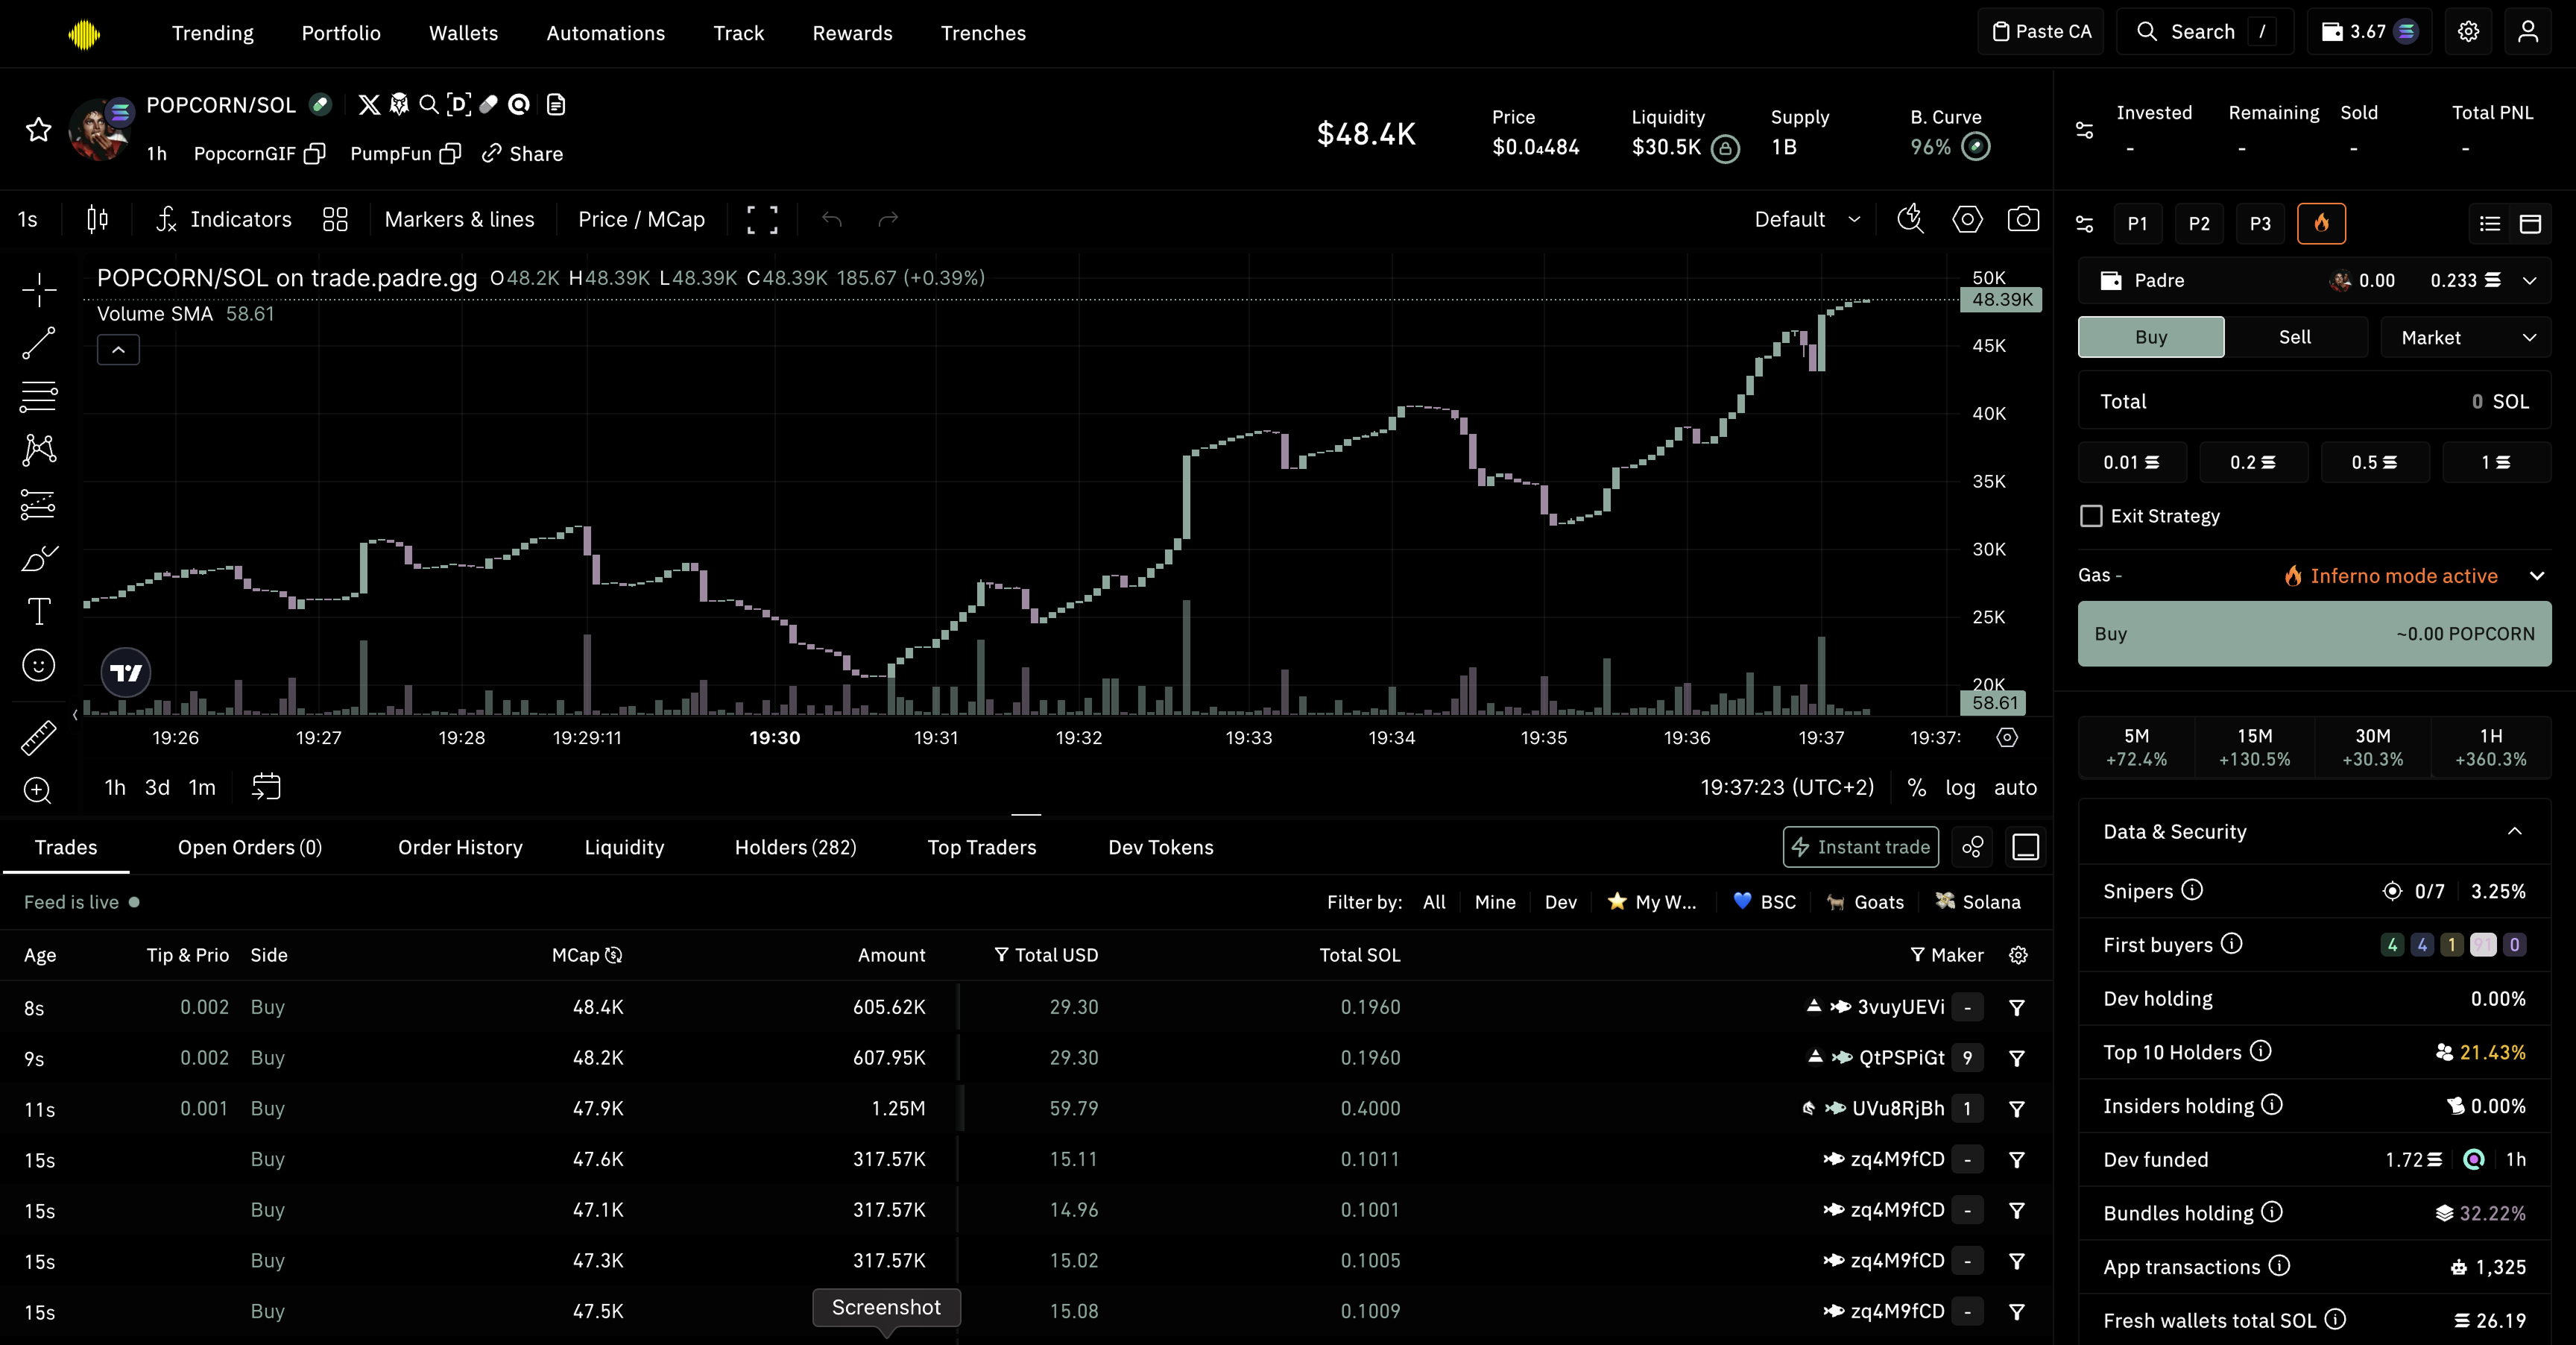
Task: Select the 0.5 SOL quick amount
Action: [2374, 462]
